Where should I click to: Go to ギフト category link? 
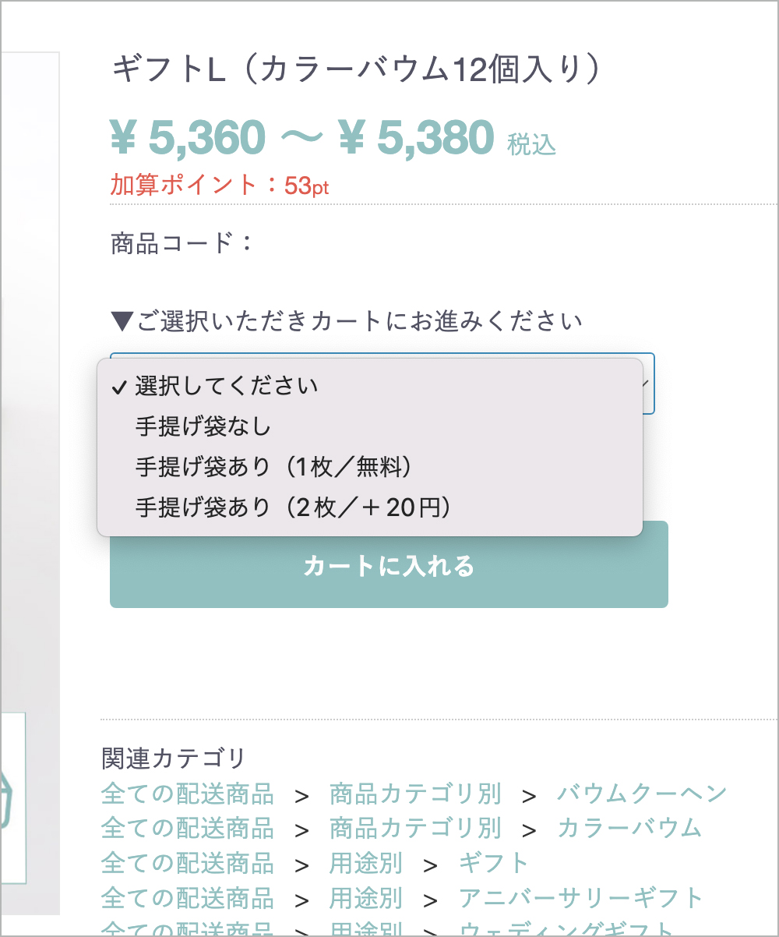point(493,863)
